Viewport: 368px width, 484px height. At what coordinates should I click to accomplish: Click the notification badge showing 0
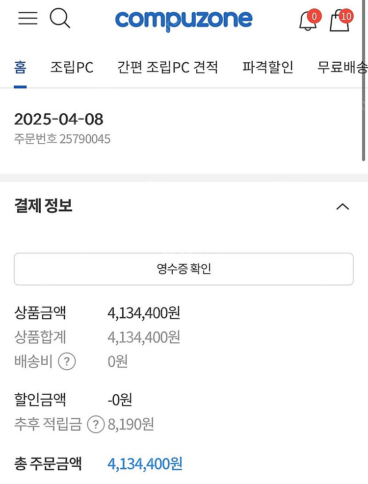[x=314, y=16]
